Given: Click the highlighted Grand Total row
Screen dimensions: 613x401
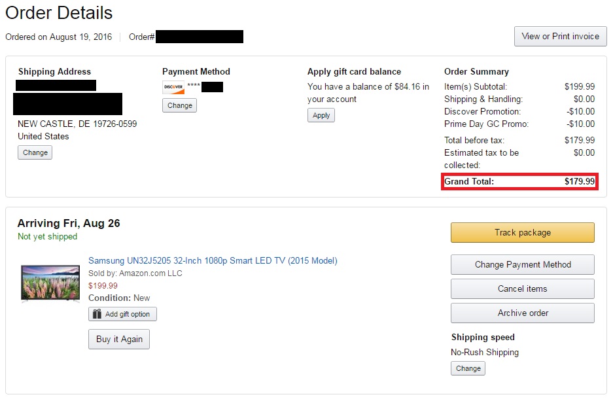Looking at the screenshot, I should click(x=519, y=182).
